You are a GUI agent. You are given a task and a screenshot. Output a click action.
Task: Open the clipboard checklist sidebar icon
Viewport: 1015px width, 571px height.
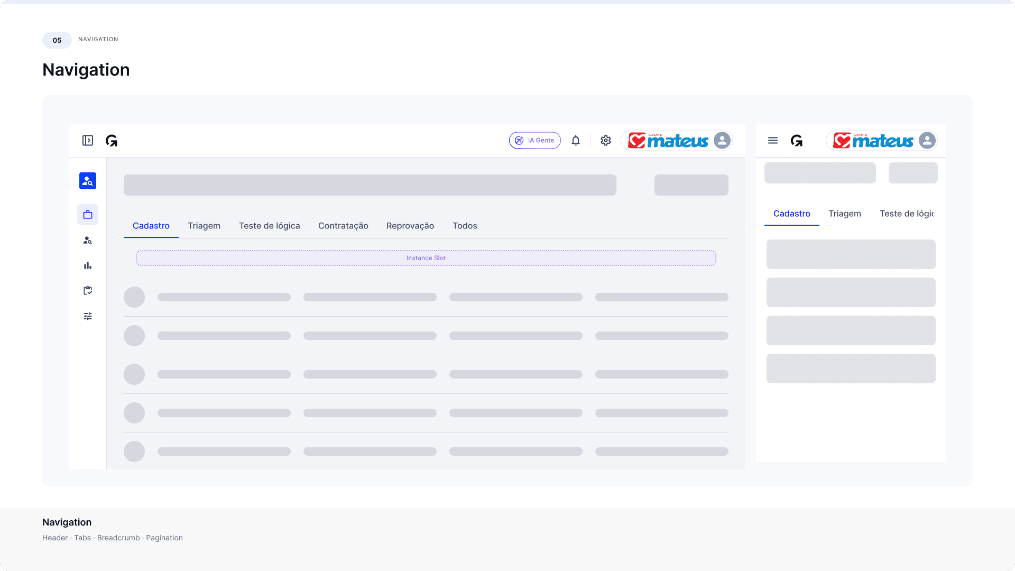(88, 291)
